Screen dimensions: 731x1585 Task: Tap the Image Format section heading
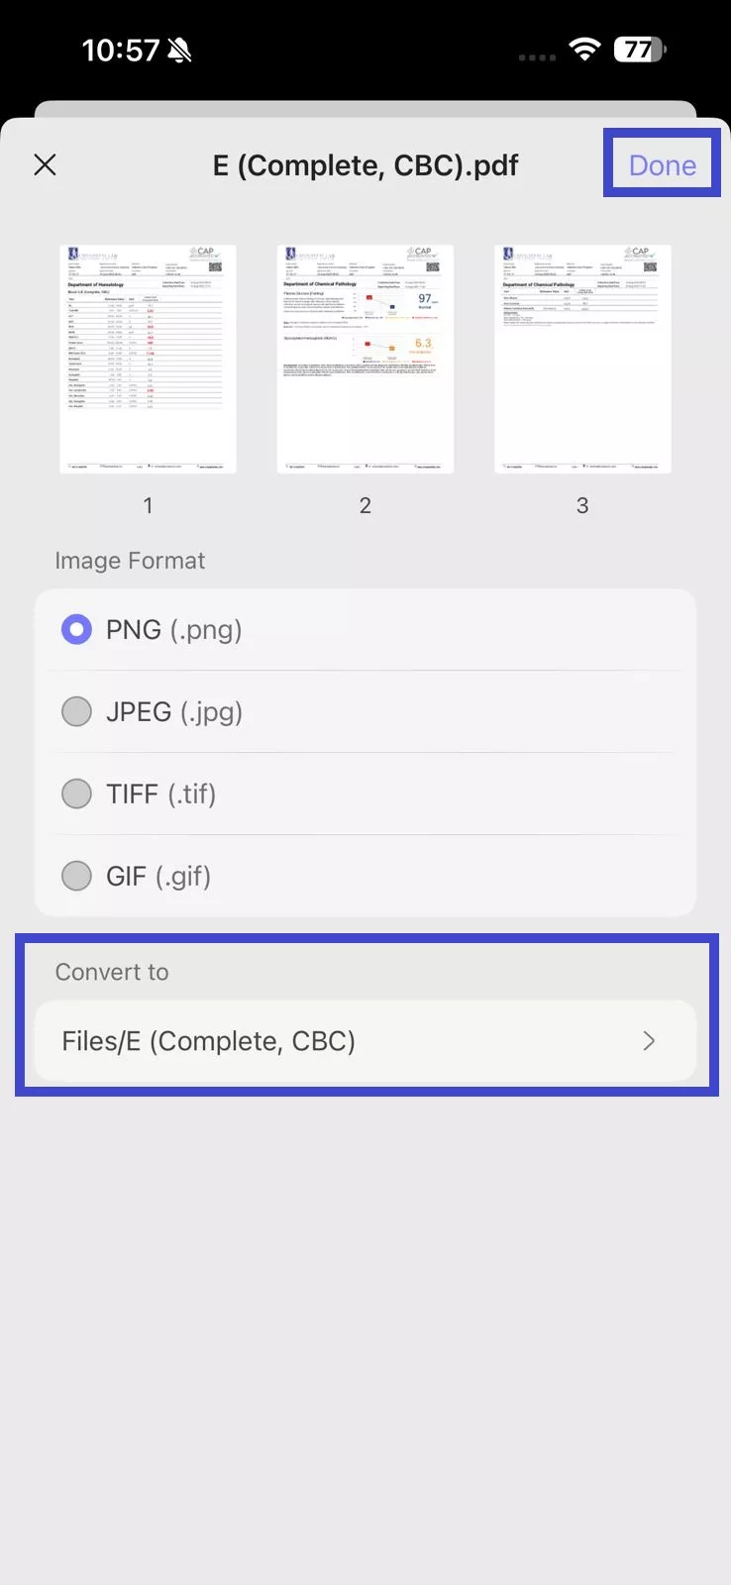pos(130,560)
